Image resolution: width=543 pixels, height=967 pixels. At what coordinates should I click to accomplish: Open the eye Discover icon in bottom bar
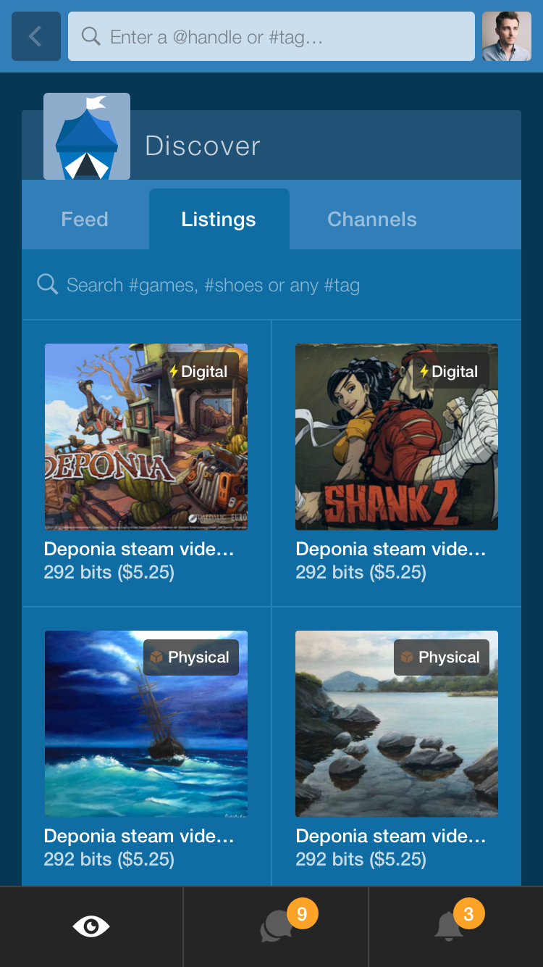[x=91, y=926]
